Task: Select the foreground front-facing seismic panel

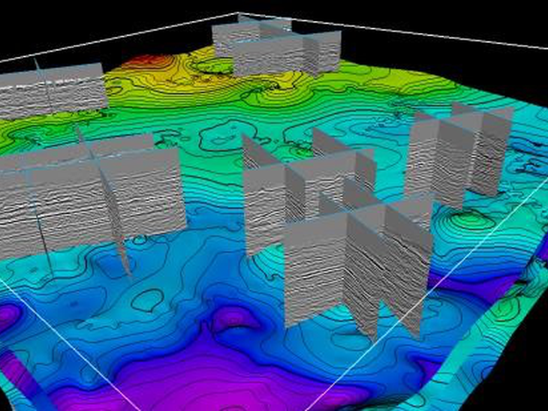Action: tap(315, 269)
